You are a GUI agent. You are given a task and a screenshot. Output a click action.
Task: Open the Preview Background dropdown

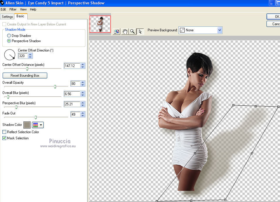220,30
